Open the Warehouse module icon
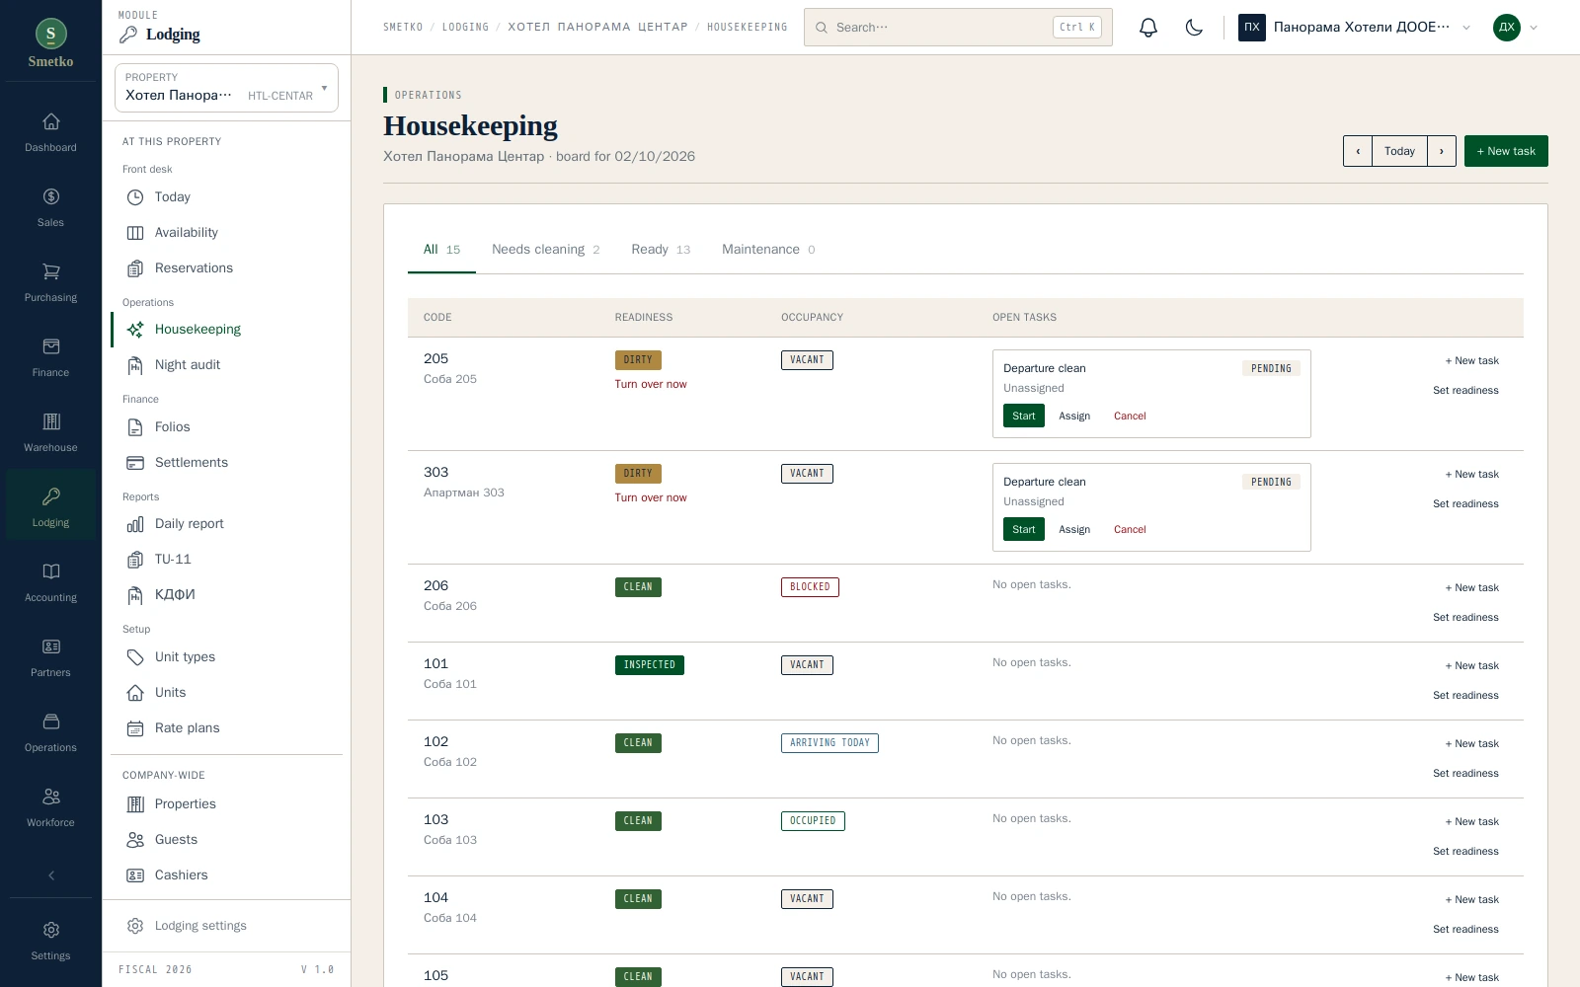Image resolution: width=1580 pixels, height=987 pixels. click(50, 432)
